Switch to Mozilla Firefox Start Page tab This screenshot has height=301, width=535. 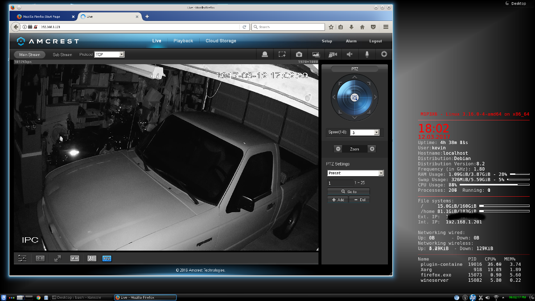(43, 16)
